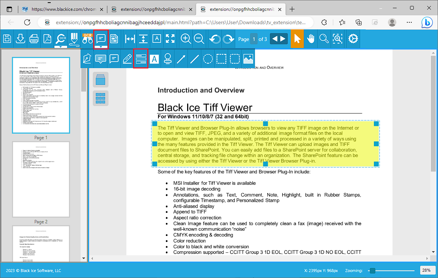Viewport: 438px width, 278px height.
Task: Open a new browser tab
Action: tap(292, 9)
